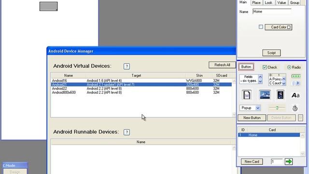Click the New Button button
The height and width of the screenshot is (174, 309).
coord(252,118)
